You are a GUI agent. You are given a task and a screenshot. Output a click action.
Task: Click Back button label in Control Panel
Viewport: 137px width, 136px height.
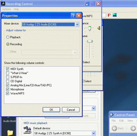(121, 128)
